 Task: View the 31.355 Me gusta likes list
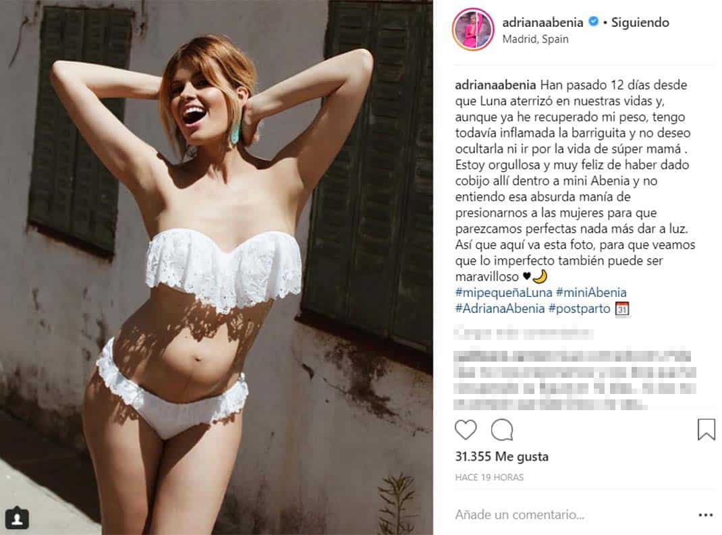tap(501, 456)
